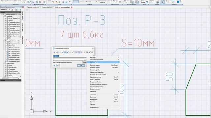Click the layer lock icon in Слои group
This screenshot has height=118, width=211.
(x=60, y=2)
